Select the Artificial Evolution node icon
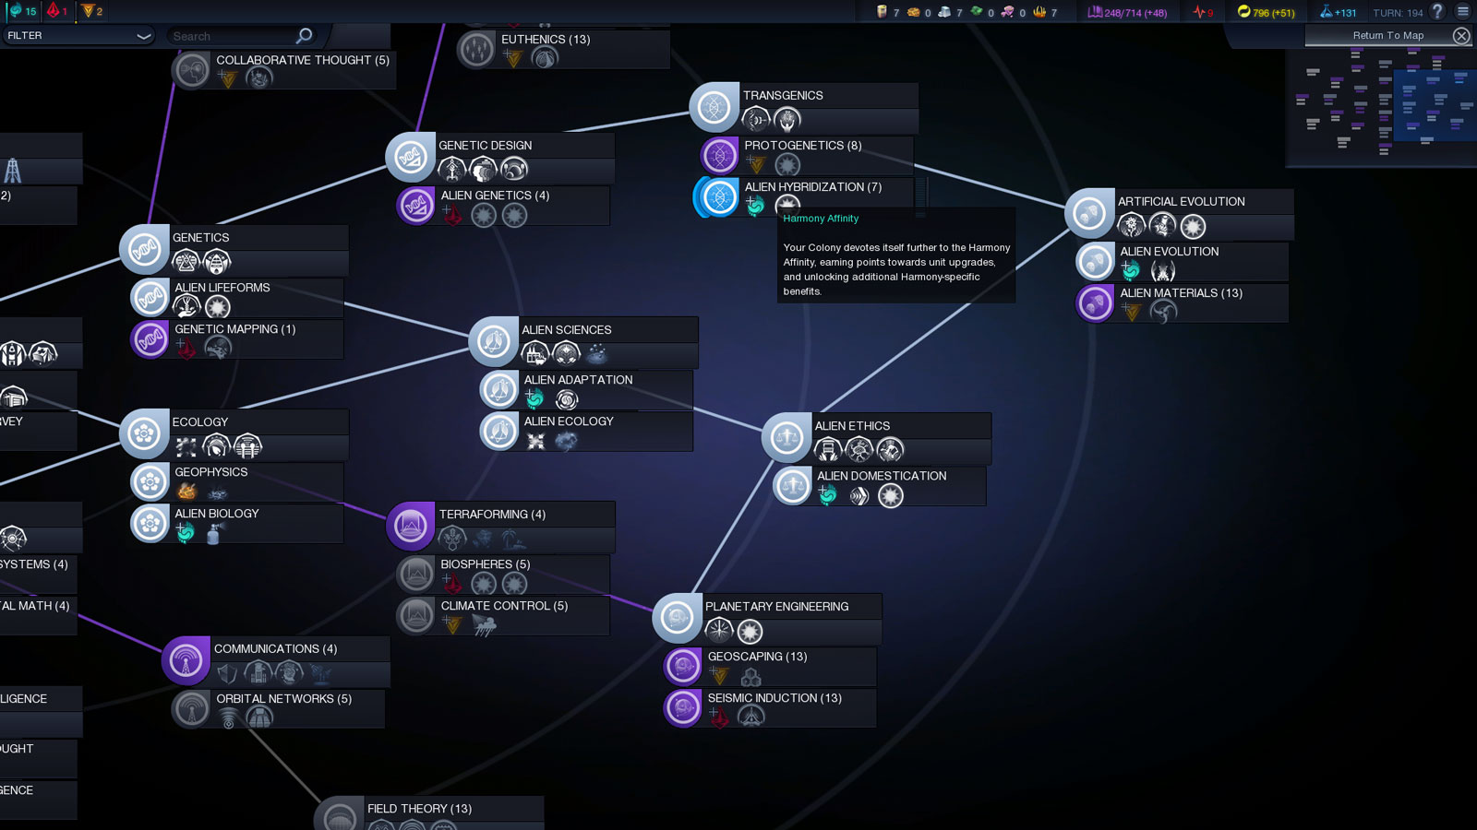This screenshot has width=1477, height=830. coord(1089,213)
